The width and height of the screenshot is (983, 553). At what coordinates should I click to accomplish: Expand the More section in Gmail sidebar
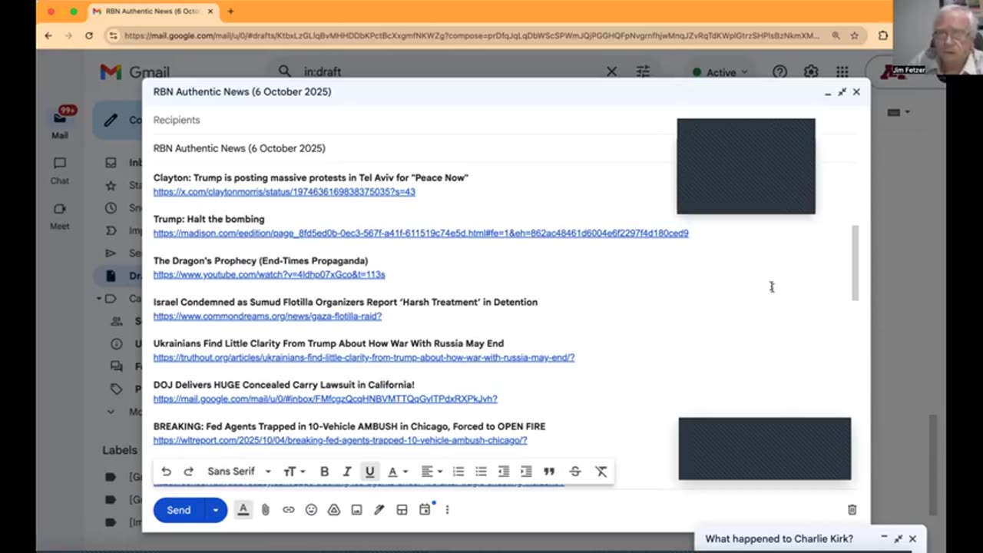tap(111, 412)
